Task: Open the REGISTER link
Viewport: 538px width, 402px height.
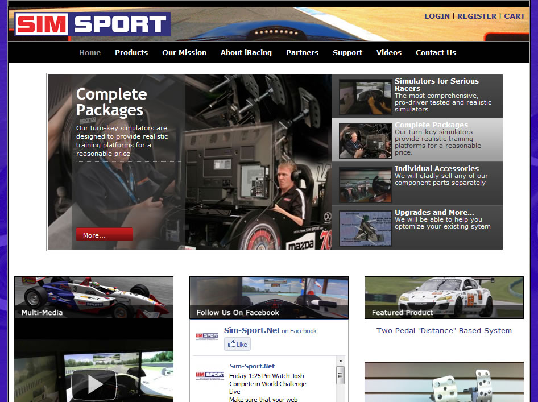Action: [477, 16]
